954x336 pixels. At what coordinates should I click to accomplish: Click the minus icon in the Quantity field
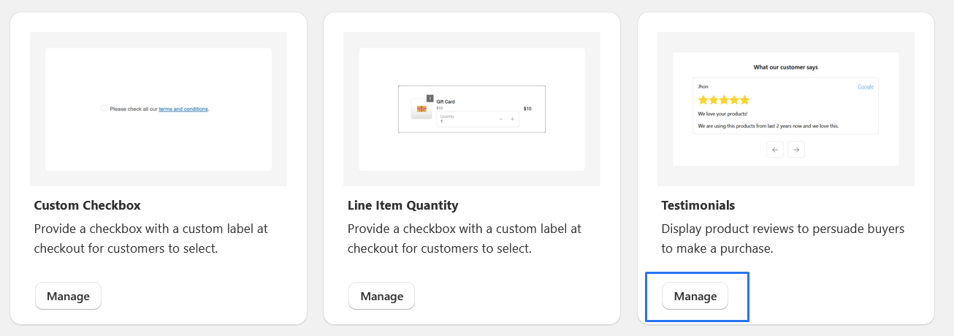click(500, 118)
